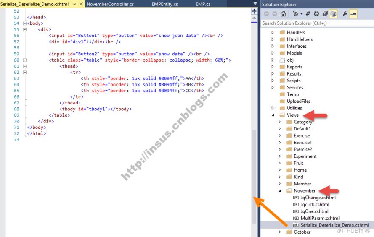Collapse the Views folder
374x237 pixels.
click(273, 115)
